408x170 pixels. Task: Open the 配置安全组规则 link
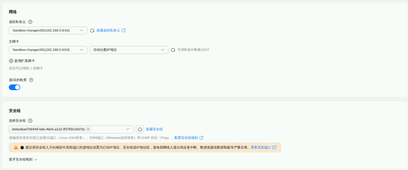[x=186, y=138]
